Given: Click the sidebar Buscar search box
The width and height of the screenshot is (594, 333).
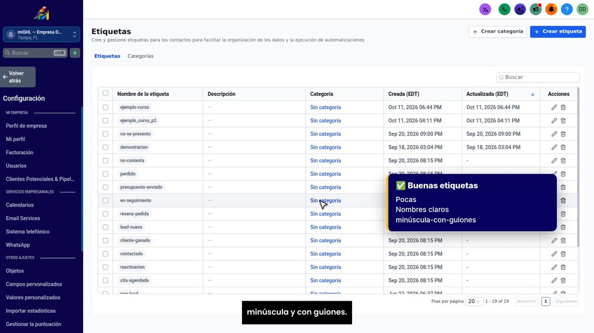Looking at the screenshot, I should pyautogui.click(x=35, y=53).
